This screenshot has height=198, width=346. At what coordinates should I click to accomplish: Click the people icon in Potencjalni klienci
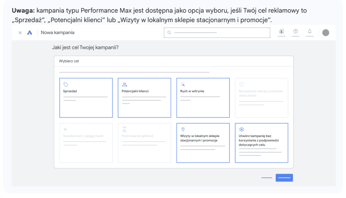click(x=124, y=85)
